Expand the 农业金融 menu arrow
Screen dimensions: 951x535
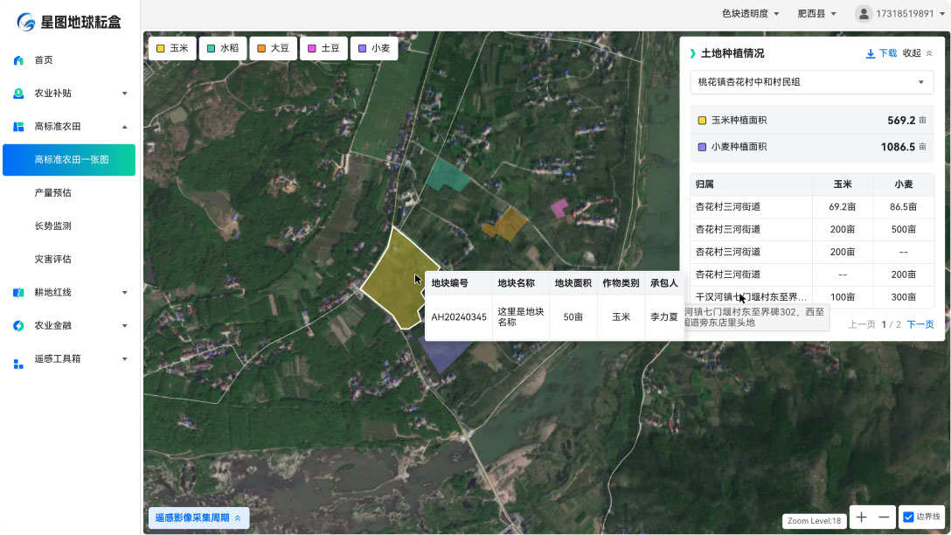tap(124, 326)
